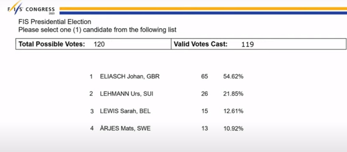Select candidate LEHMANN Urs, SUI

[127, 94]
